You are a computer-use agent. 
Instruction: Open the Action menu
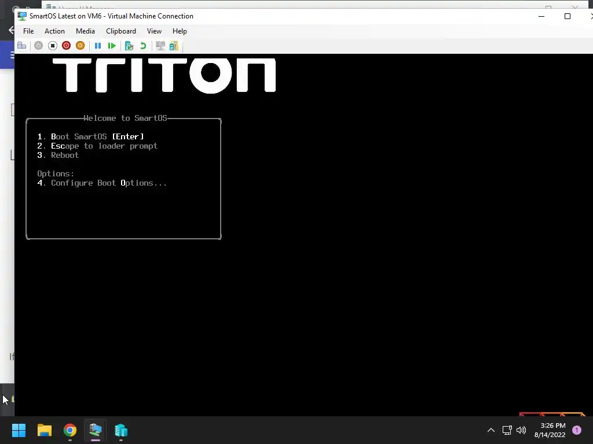pos(54,31)
